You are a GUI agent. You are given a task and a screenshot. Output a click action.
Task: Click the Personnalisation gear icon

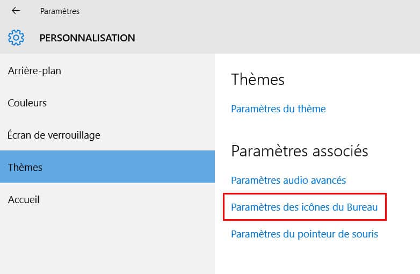17,38
